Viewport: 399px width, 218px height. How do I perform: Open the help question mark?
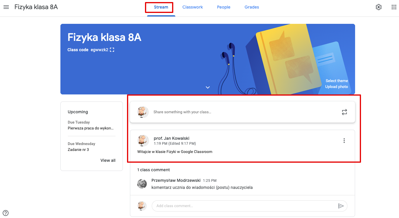point(6,213)
